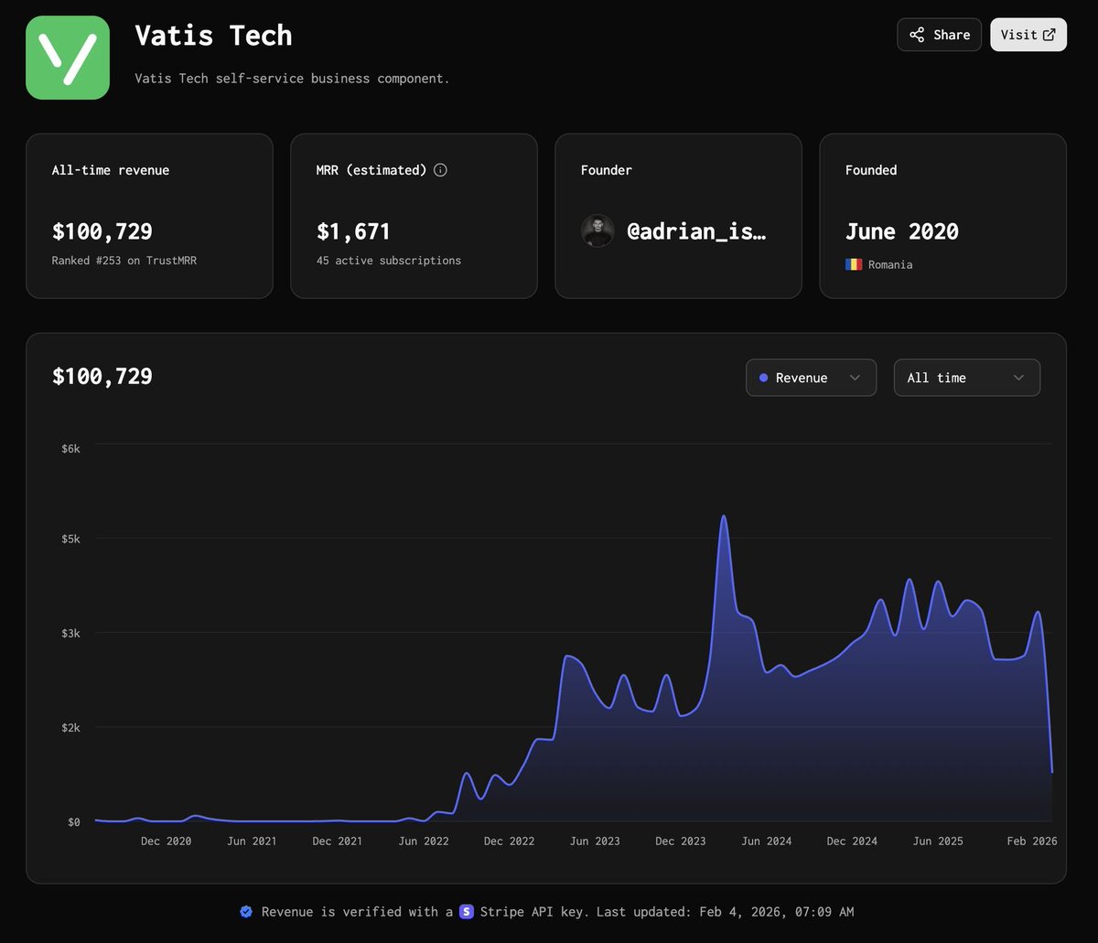Click the '$5k' y-axis label

71,539
